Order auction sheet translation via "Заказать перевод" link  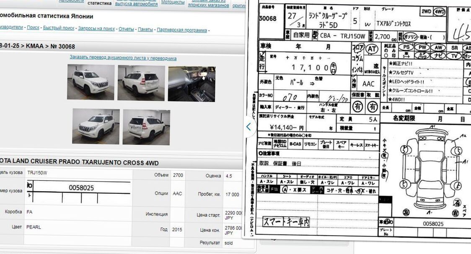[x=123, y=58]
